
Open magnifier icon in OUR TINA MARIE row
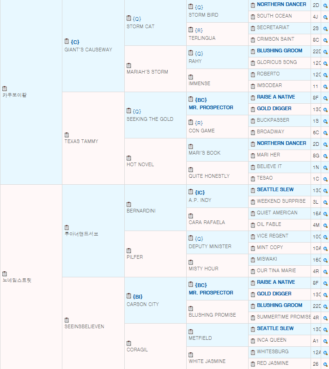(x=325, y=272)
